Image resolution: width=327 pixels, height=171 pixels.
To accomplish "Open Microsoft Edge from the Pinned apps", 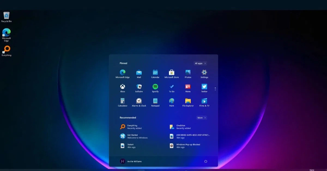I will (x=123, y=74).
